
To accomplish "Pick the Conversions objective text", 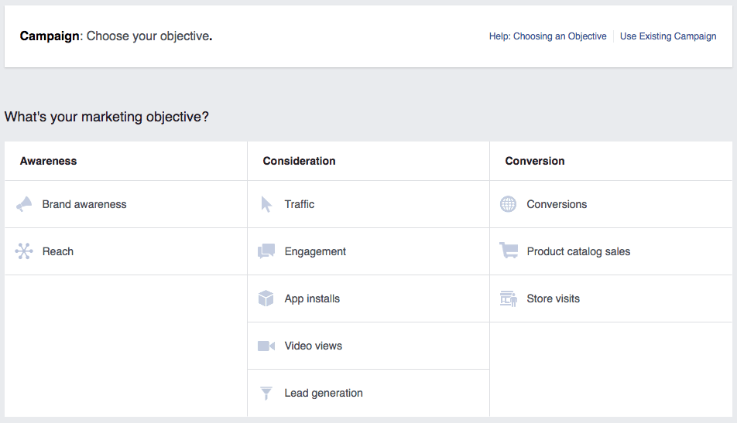I will coord(557,204).
